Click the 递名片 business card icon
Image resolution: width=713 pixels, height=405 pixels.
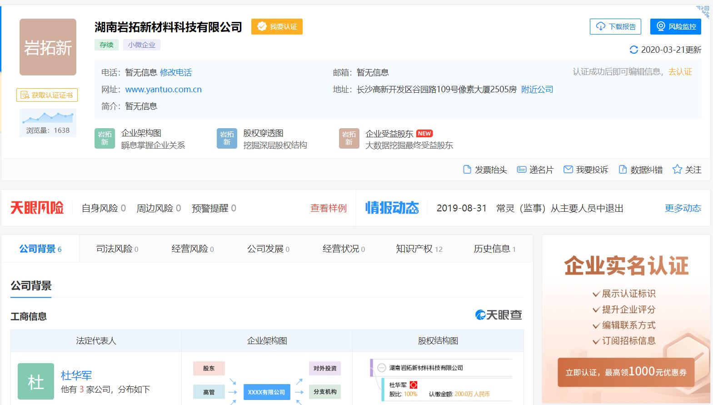coord(522,170)
